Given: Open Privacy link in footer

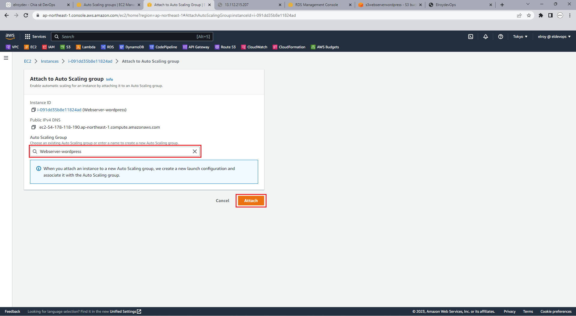Looking at the screenshot, I should click(509, 312).
